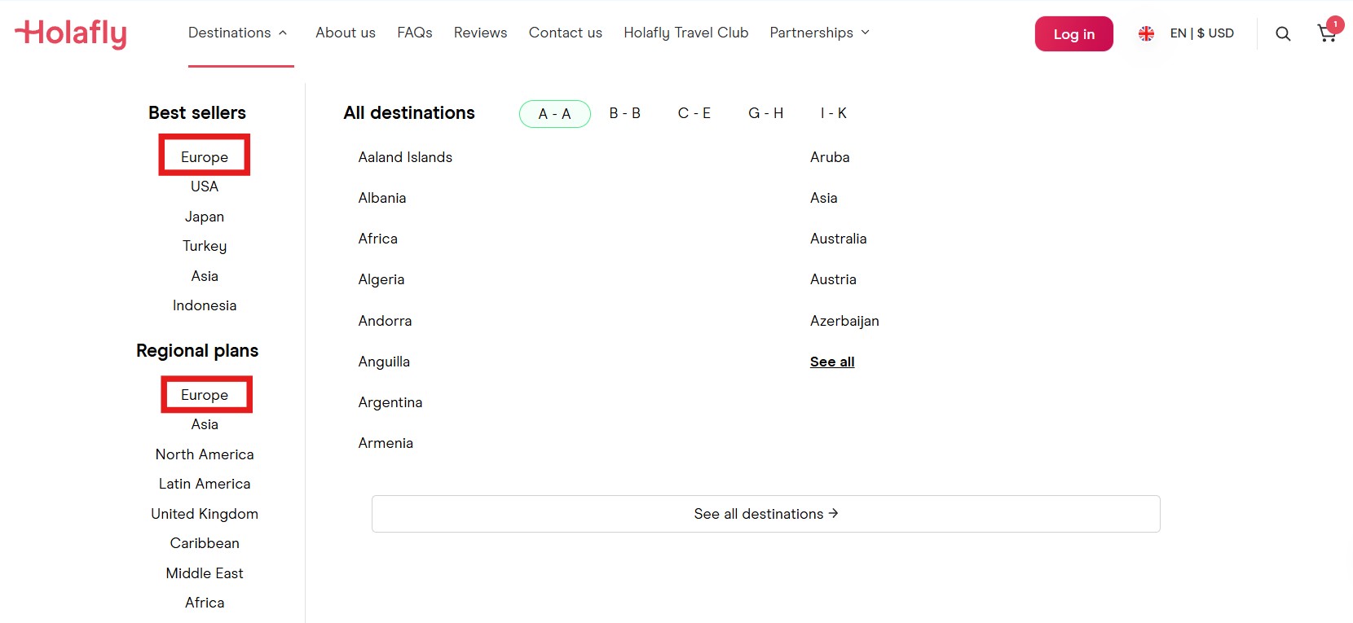
Task: Select the I - K destinations tab
Action: (834, 113)
